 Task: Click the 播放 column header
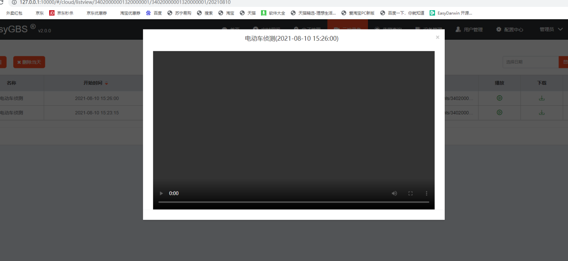pyautogui.click(x=500, y=83)
